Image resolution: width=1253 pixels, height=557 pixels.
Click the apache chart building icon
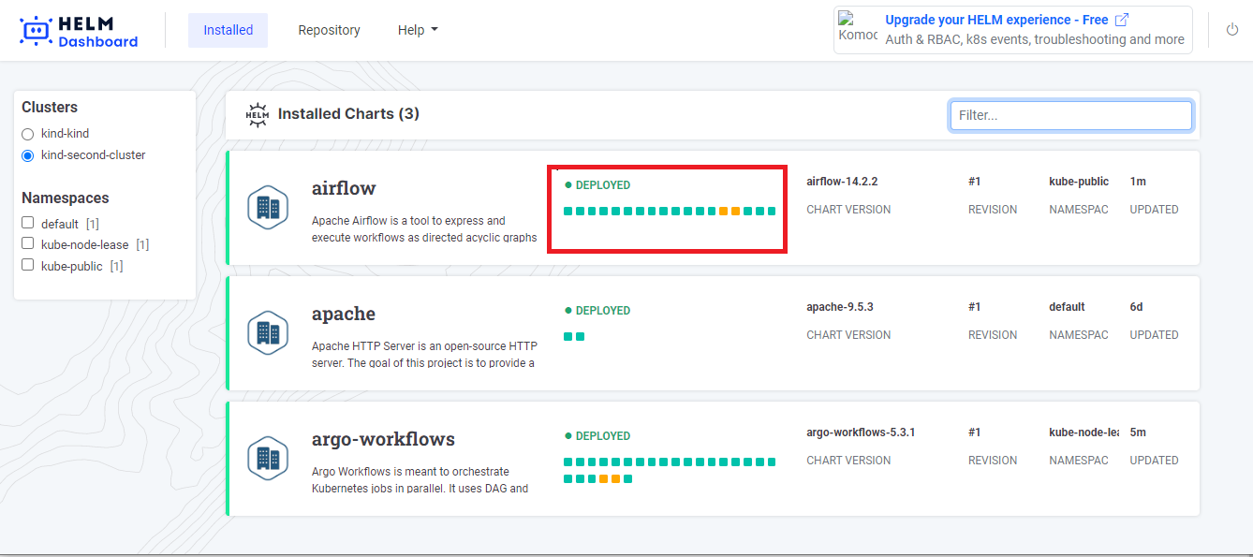point(268,333)
